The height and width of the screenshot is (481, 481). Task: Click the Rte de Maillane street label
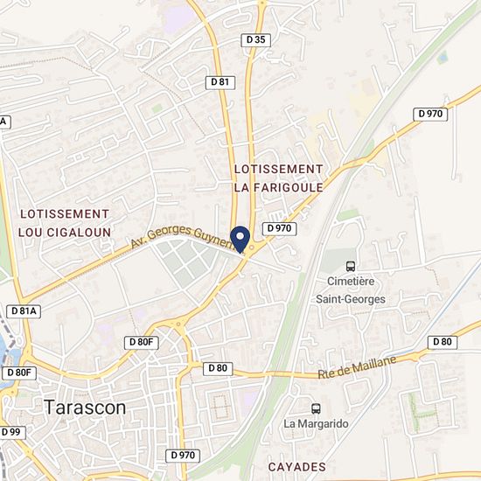(357, 367)
